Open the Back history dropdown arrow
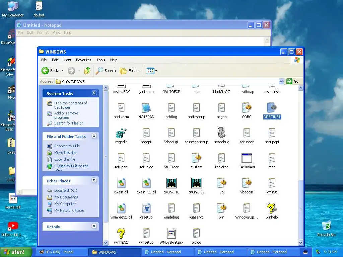343x257 pixels. [62, 71]
